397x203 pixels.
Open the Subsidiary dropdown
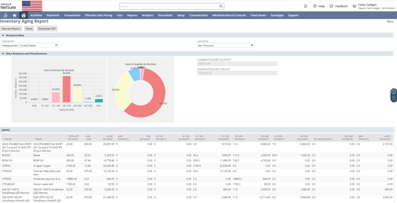pyautogui.click(x=30, y=46)
